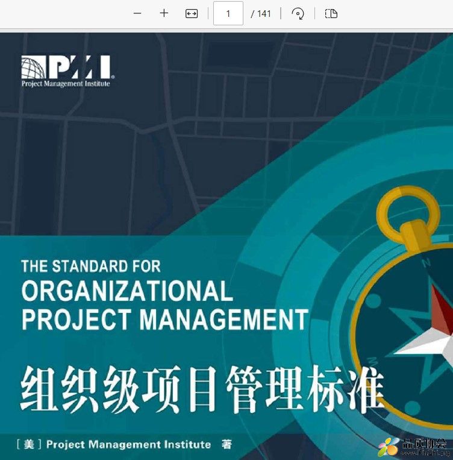Rotate the document with rotate icon
Screen dimensions: 453x460
pyautogui.click(x=298, y=13)
